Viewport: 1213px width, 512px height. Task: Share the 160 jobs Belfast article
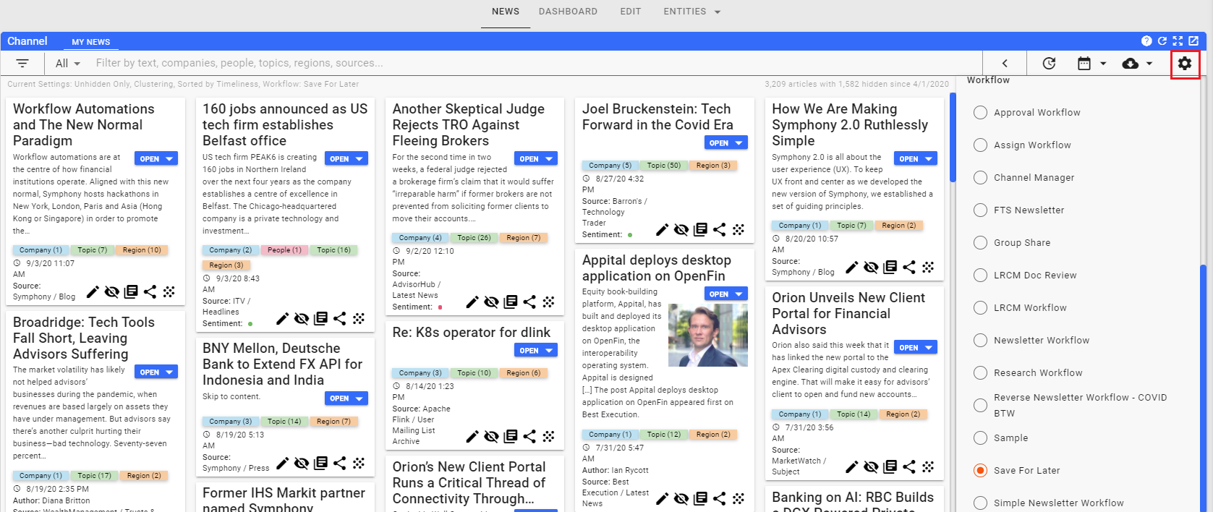tap(340, 318)
